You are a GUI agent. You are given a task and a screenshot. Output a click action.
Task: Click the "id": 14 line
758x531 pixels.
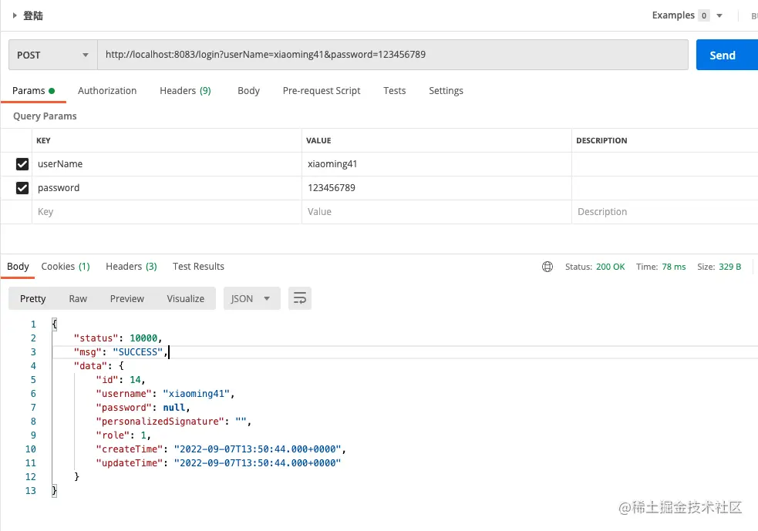120,380
